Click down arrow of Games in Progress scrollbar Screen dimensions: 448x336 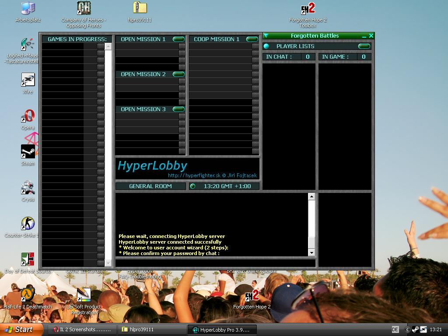click(108, 263)
